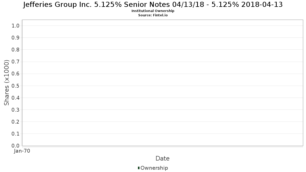Click the empty chart plot area

[162, 83]
